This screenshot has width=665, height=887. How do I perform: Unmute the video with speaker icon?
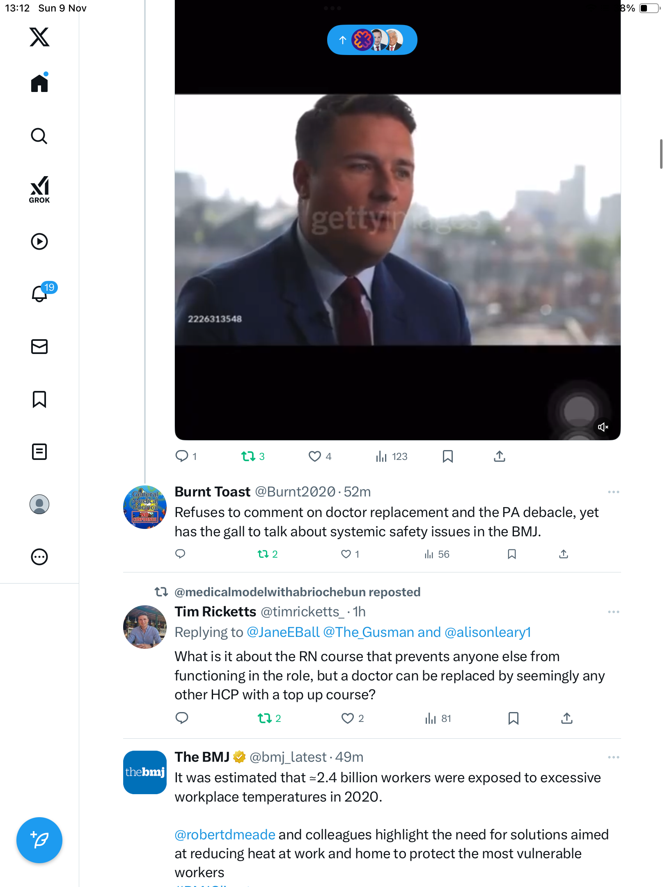tap(603, 427)
